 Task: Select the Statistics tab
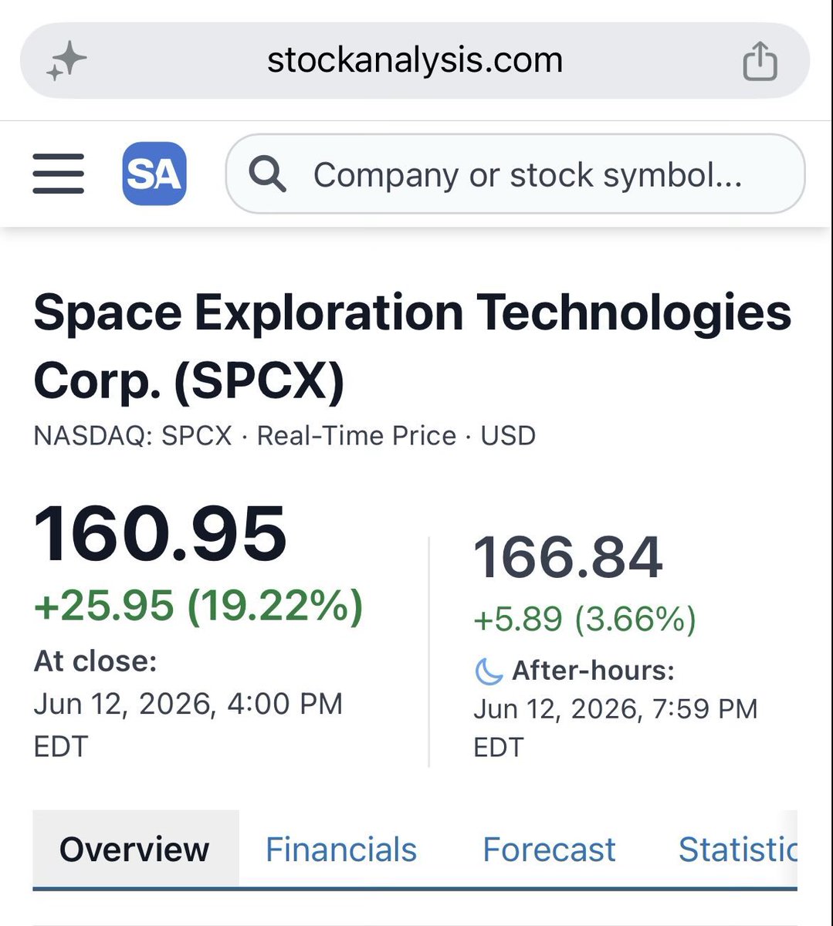(x=737, y=850)
